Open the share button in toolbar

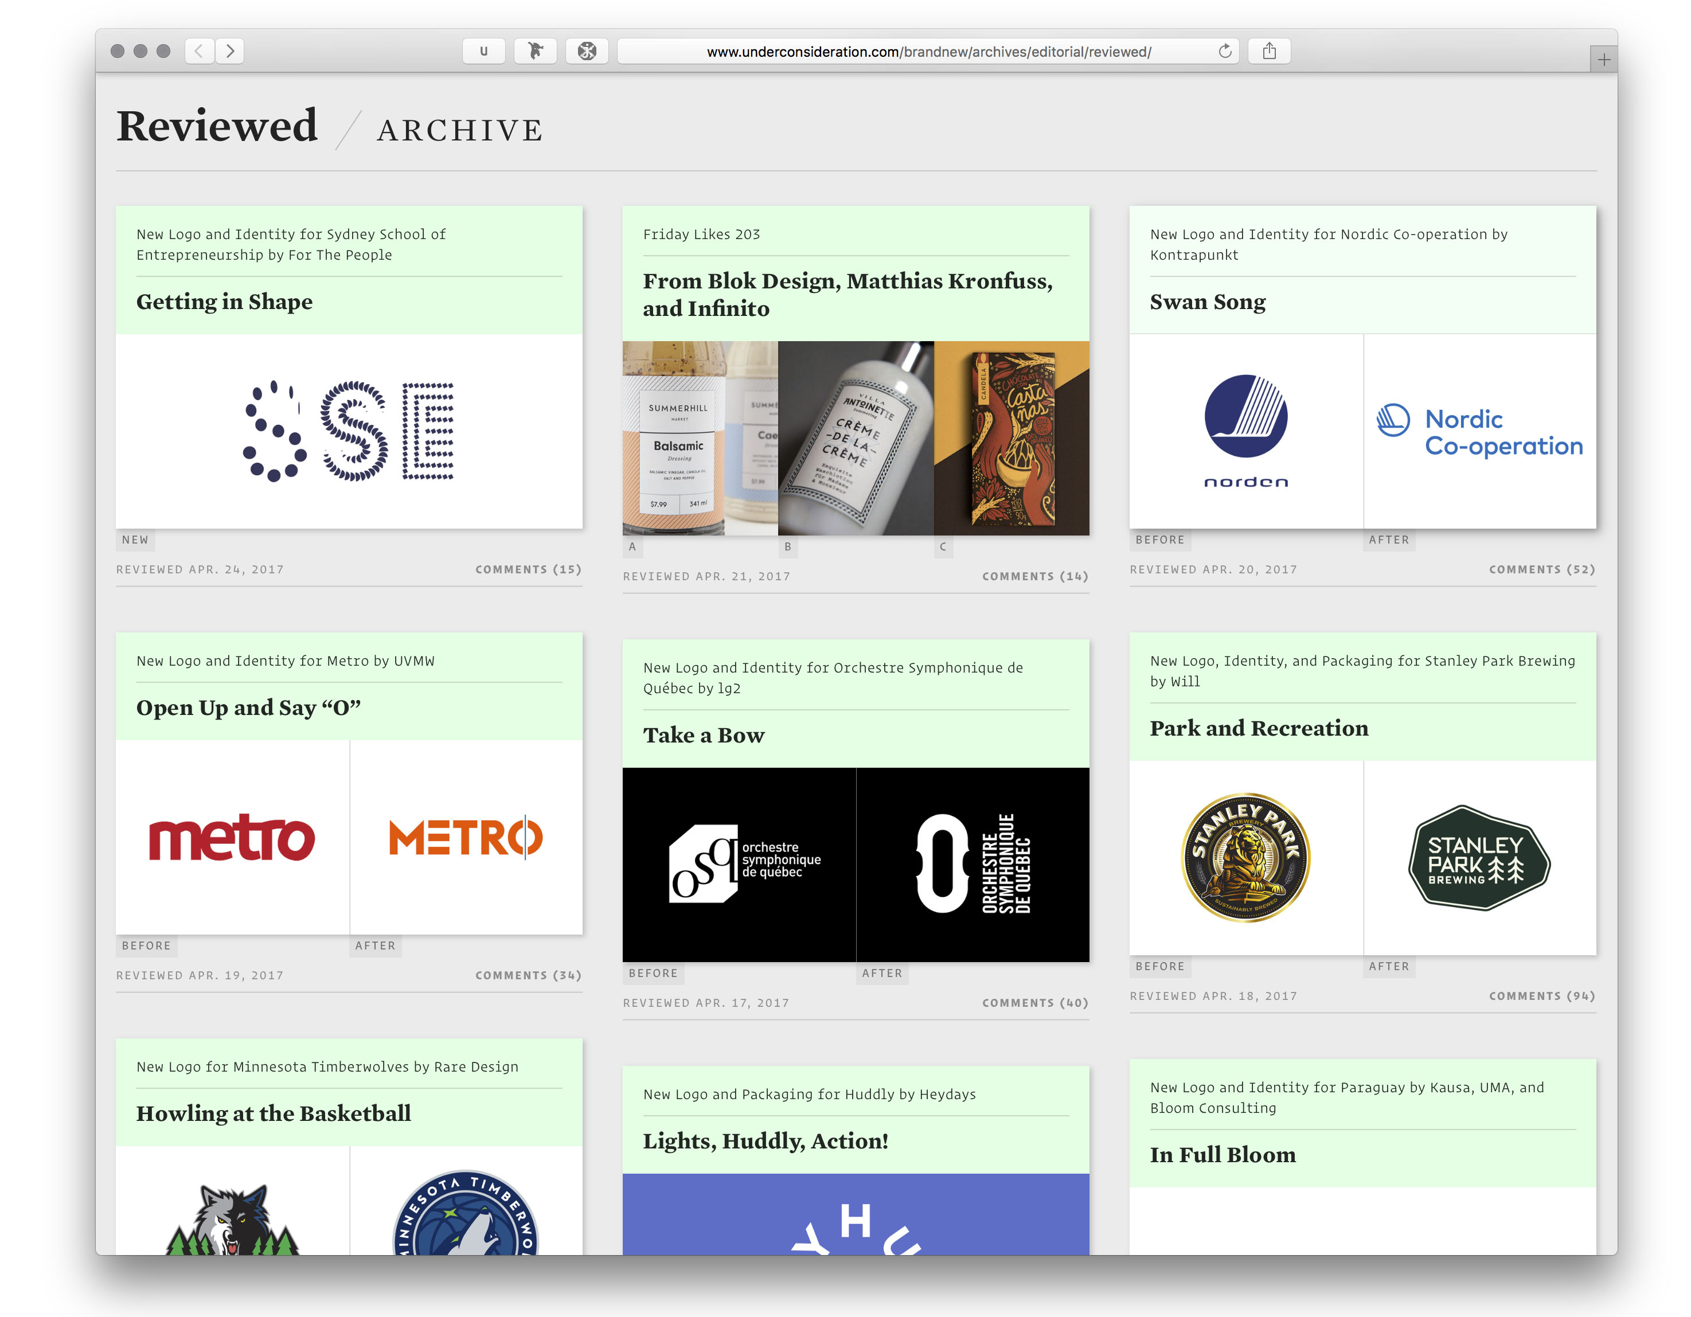point(1269,51)
